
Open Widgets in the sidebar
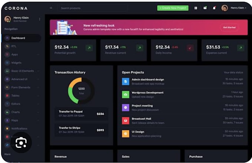[x=16, y=63]
